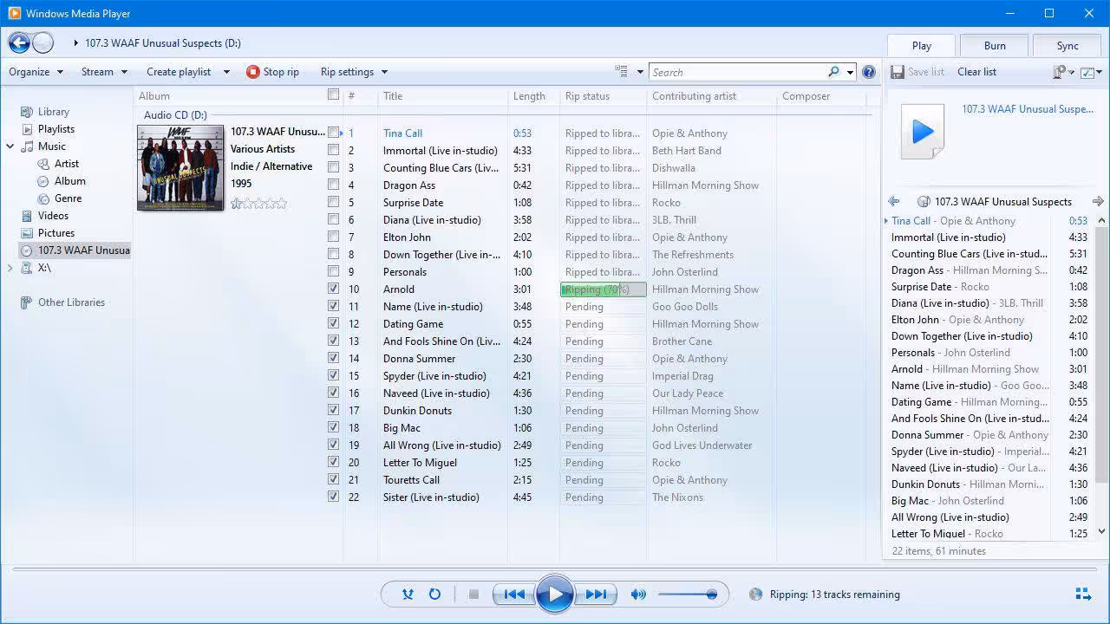Click the large Play button

click(555, 595)
